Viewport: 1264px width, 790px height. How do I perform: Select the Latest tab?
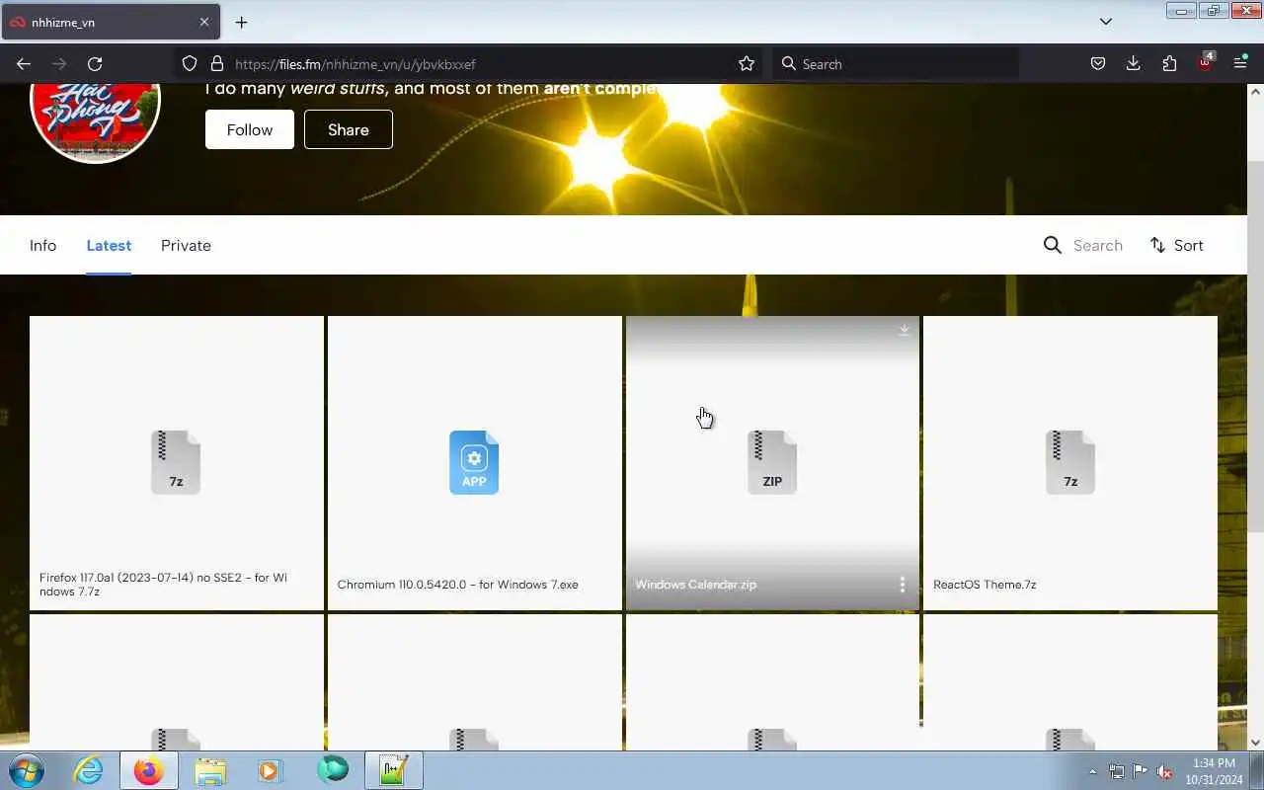pyautogui.click(x=109, y=246)
